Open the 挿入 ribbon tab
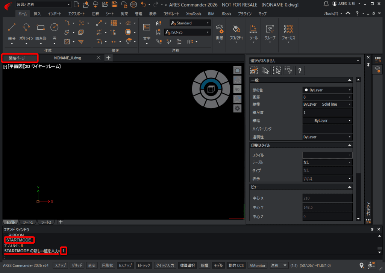Image resolution: width=385 pixels, height=273 pixels. point(38,14)
